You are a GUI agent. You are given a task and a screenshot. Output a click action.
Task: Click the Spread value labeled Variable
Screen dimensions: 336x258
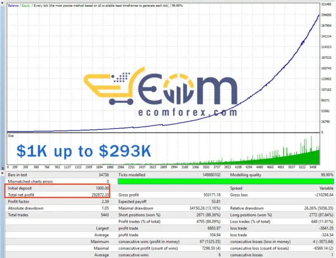pyautogui.click(x=325, y=189)
